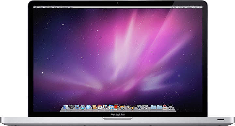Viewport: 235px width, 126px height.
Task: Open Finder from the Dock
Action: point(66,107)
